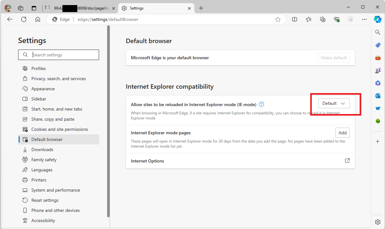Open the profile avatar menu
The height and width of the screenshot is (229, 385).
pyautogui.click(x=8, y=8)
